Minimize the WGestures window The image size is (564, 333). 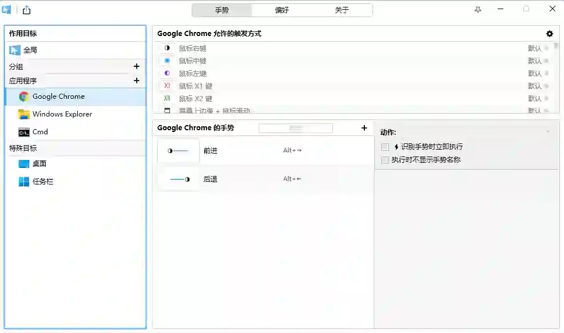tap(501, 9)
